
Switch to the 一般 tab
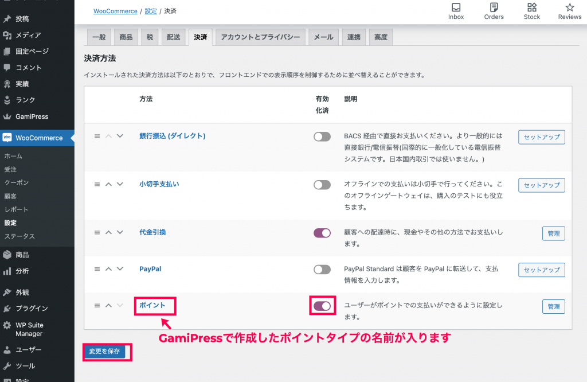click(99, 37)
